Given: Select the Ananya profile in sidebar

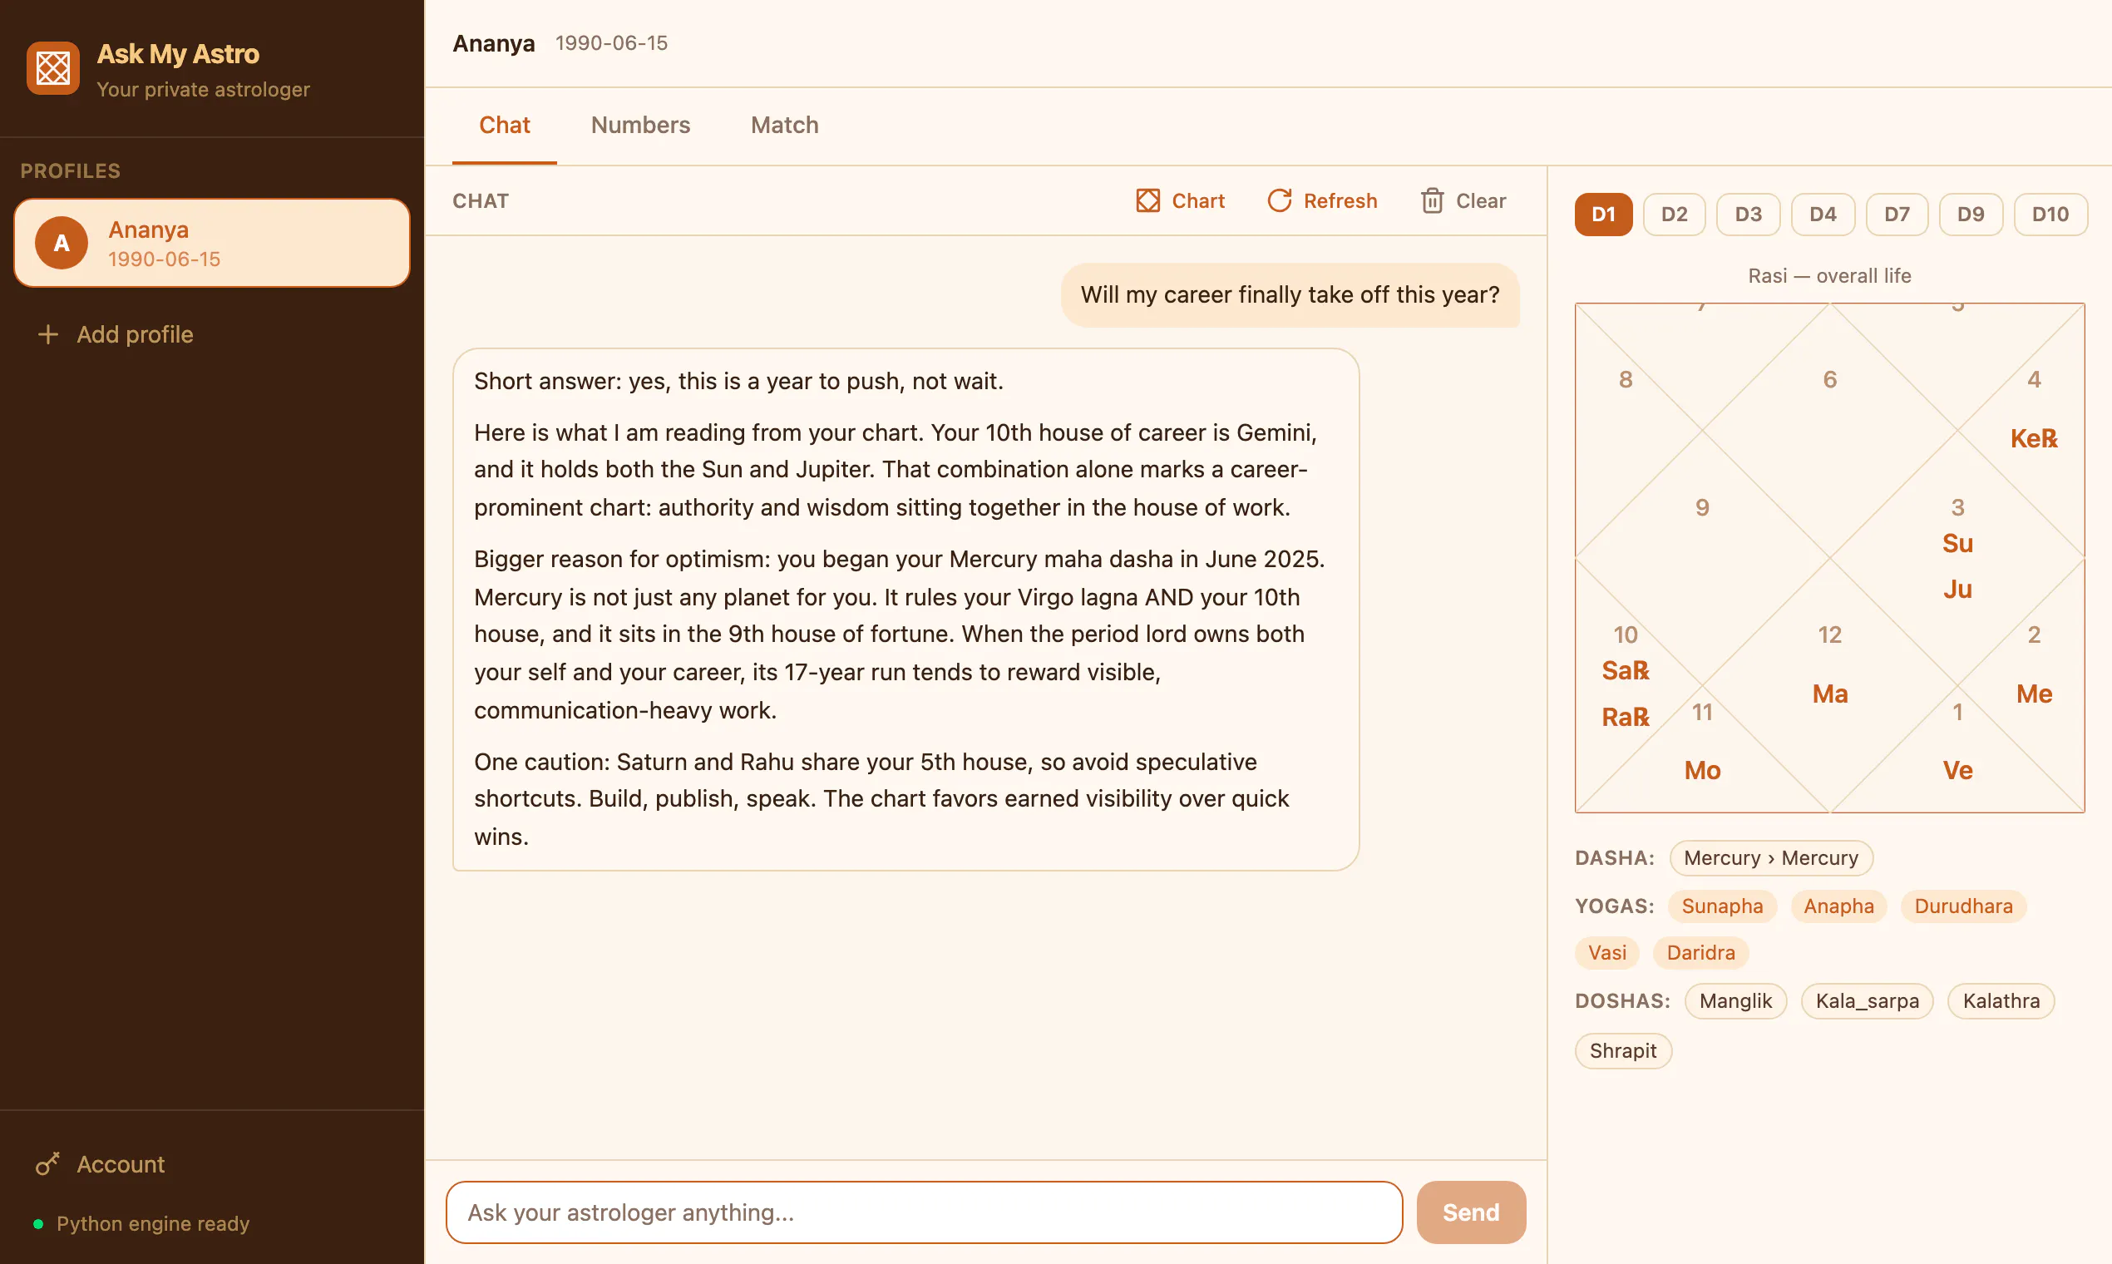Looking at the screenshot, I should point(212,243).
